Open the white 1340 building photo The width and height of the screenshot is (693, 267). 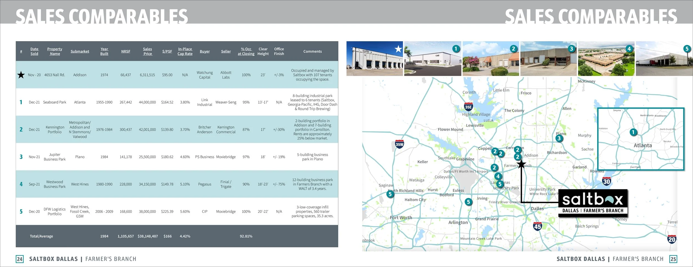click(433, 59)
